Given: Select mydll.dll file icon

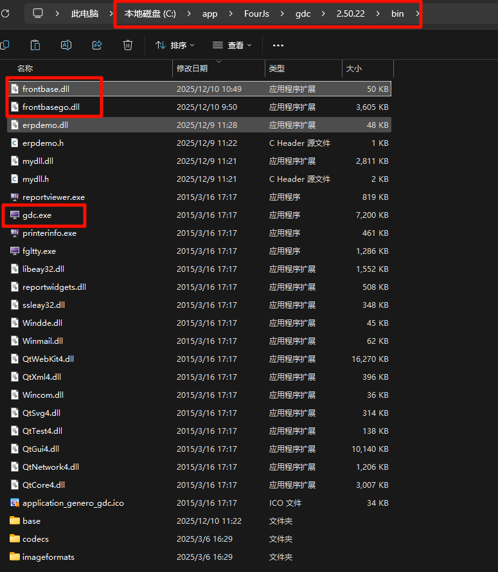Looking at the screenshot, I should (x=15, y=161).
